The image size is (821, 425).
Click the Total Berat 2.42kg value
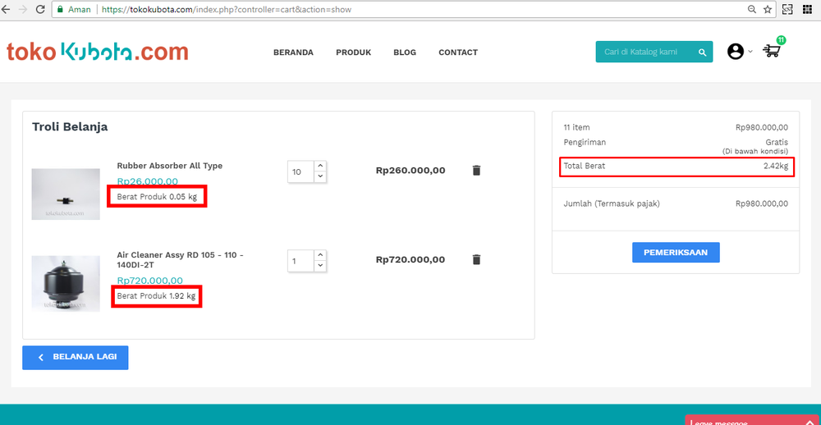[776, 166]
